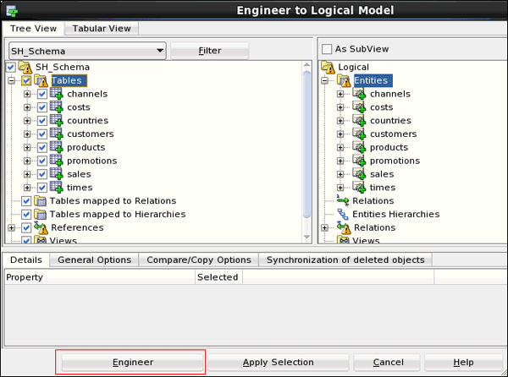Click the Tables mapped to Hierarchies folder icon
This screenshot has height=377, width=508.
(40, 214)
